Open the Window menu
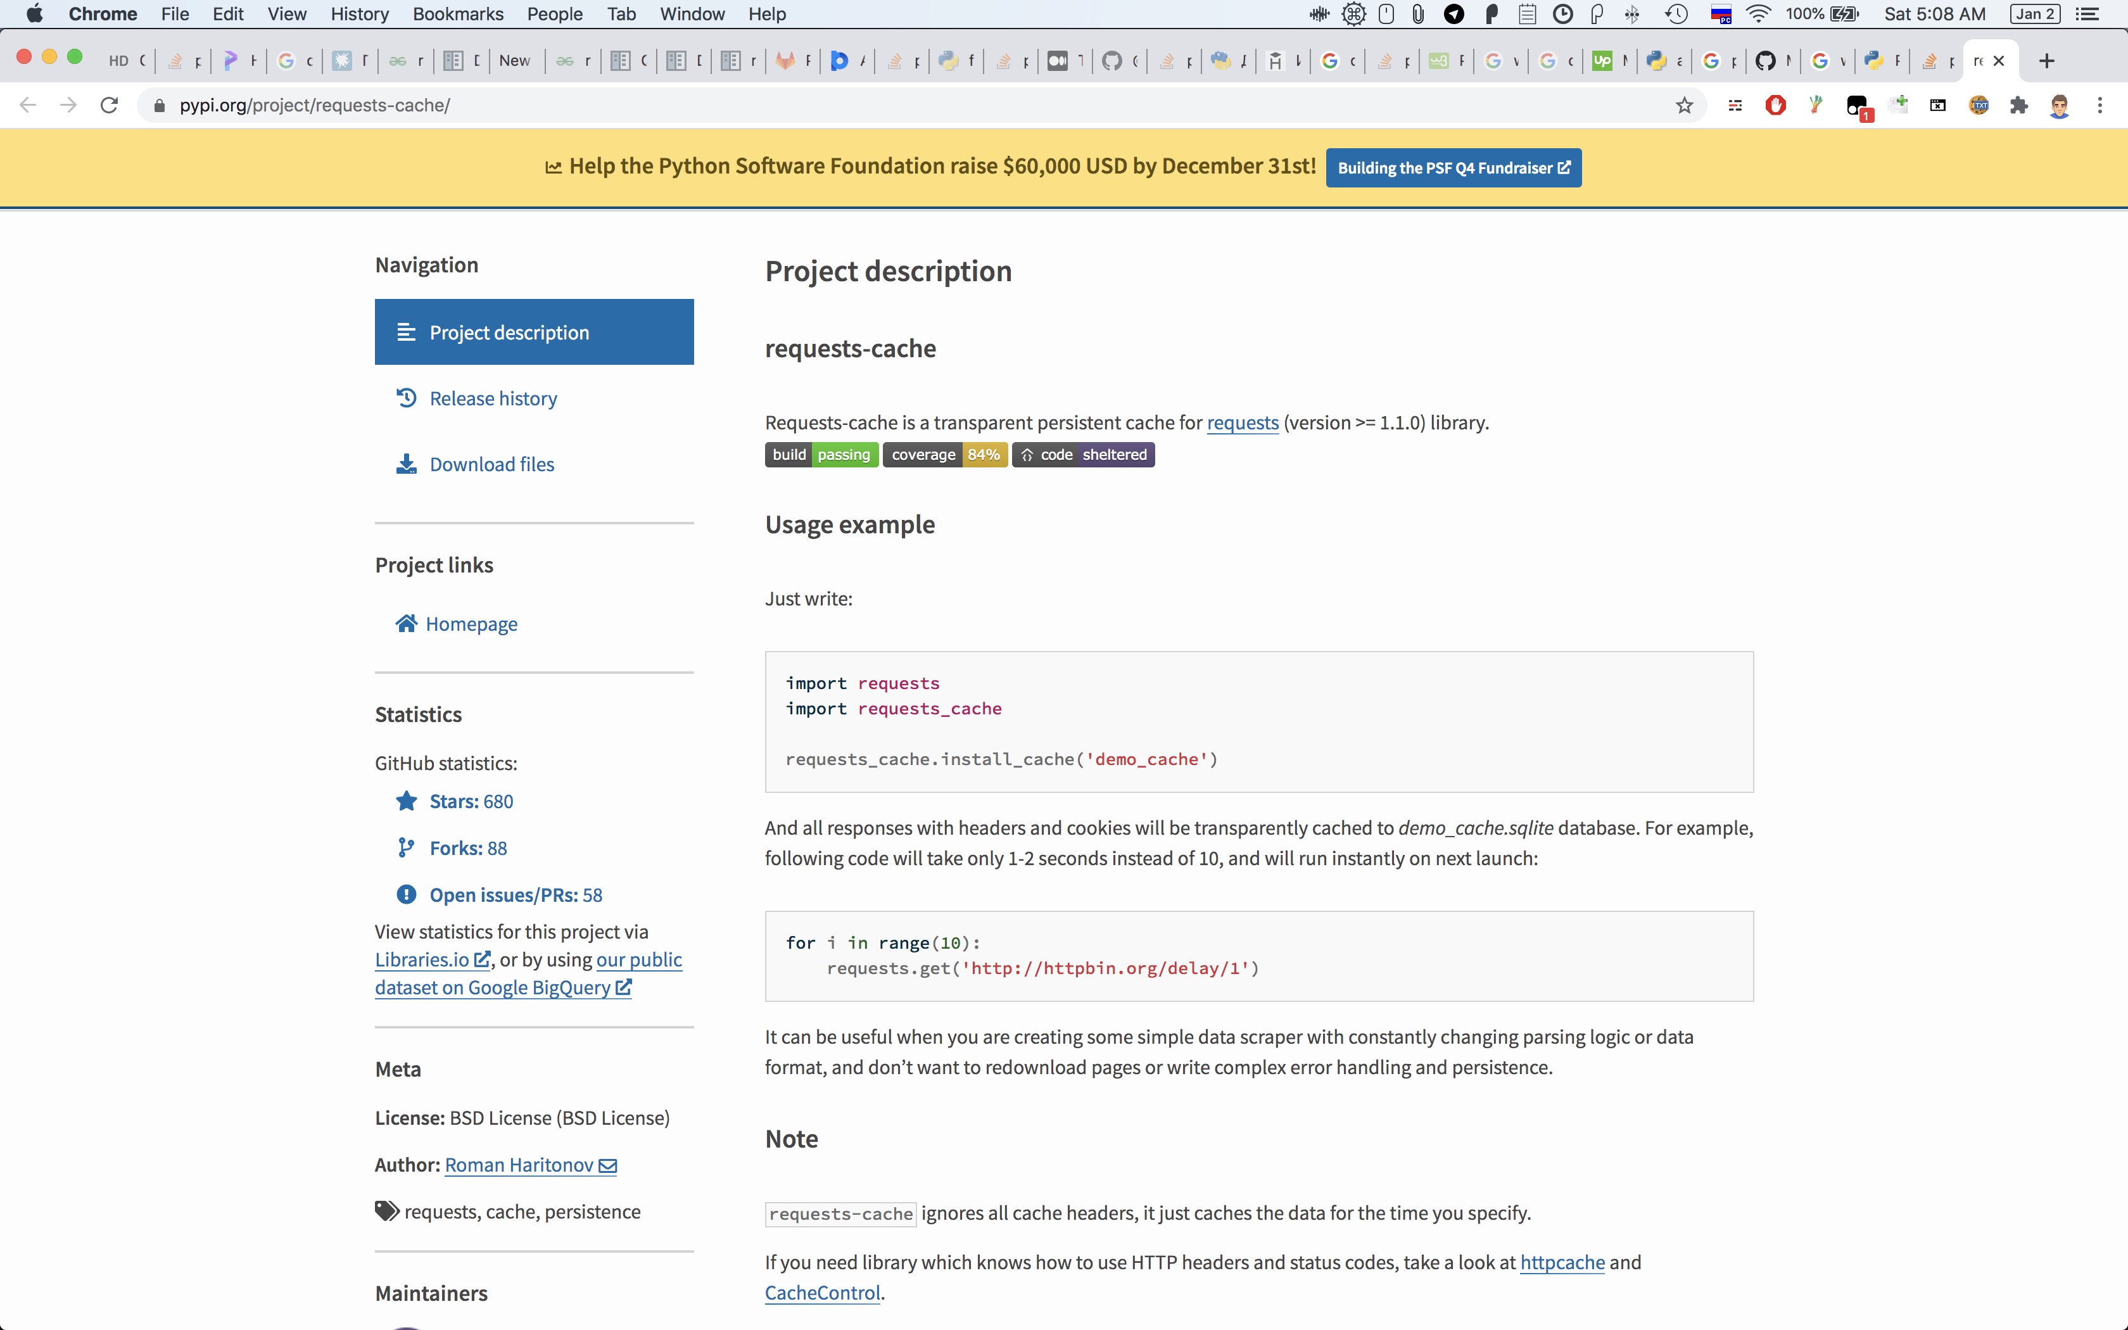 [692, 14]
